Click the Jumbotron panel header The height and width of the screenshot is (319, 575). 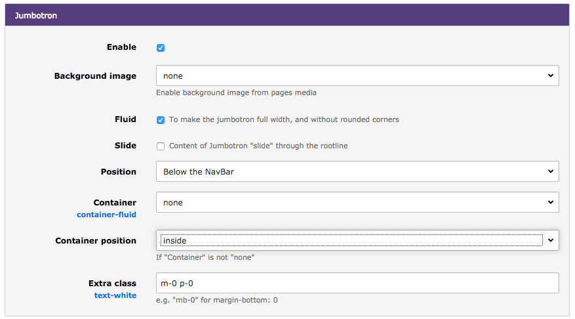click(287, 15)
